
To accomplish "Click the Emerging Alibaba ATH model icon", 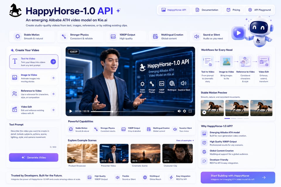I will click(x=204, y=134).
